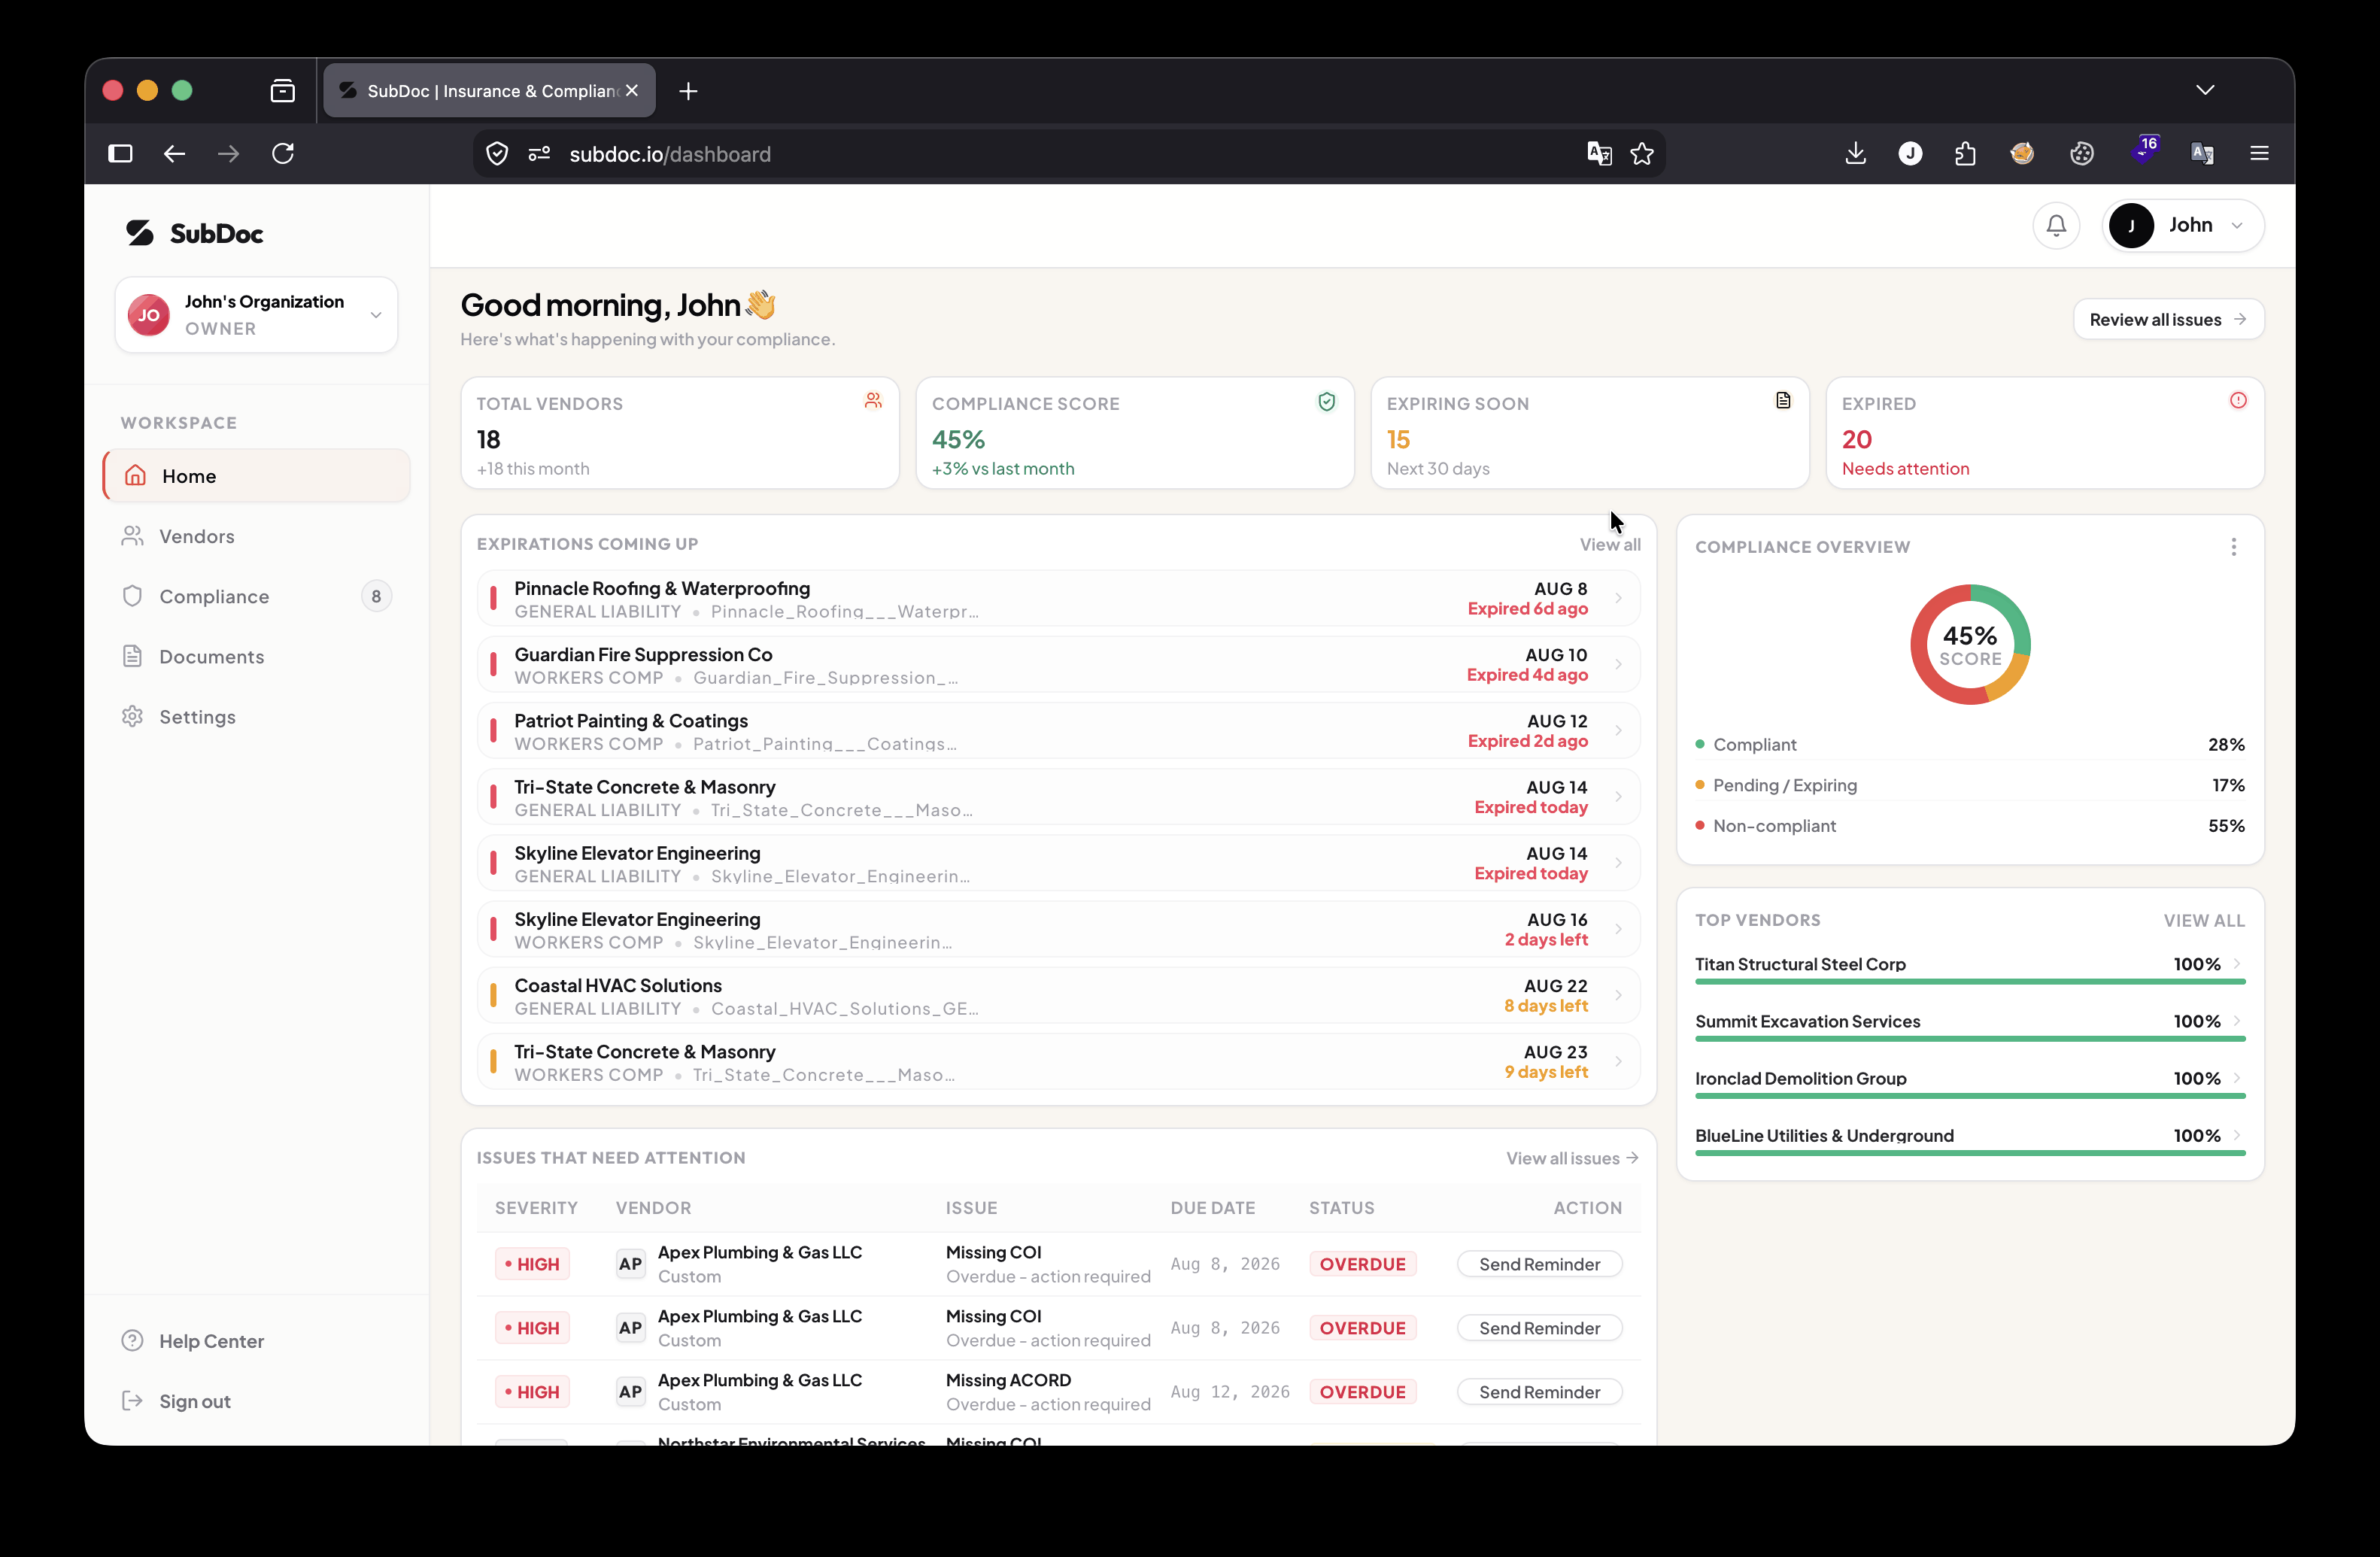Click the translate page icon in address bar

click(1599, 154)
